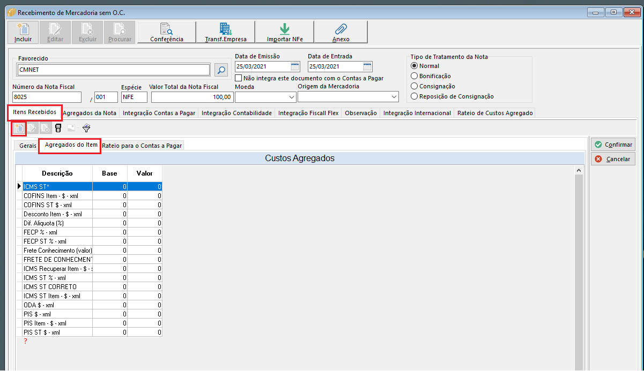
Task: Click the edit item icon in items toolbar
Action: [x=32, y=128]
